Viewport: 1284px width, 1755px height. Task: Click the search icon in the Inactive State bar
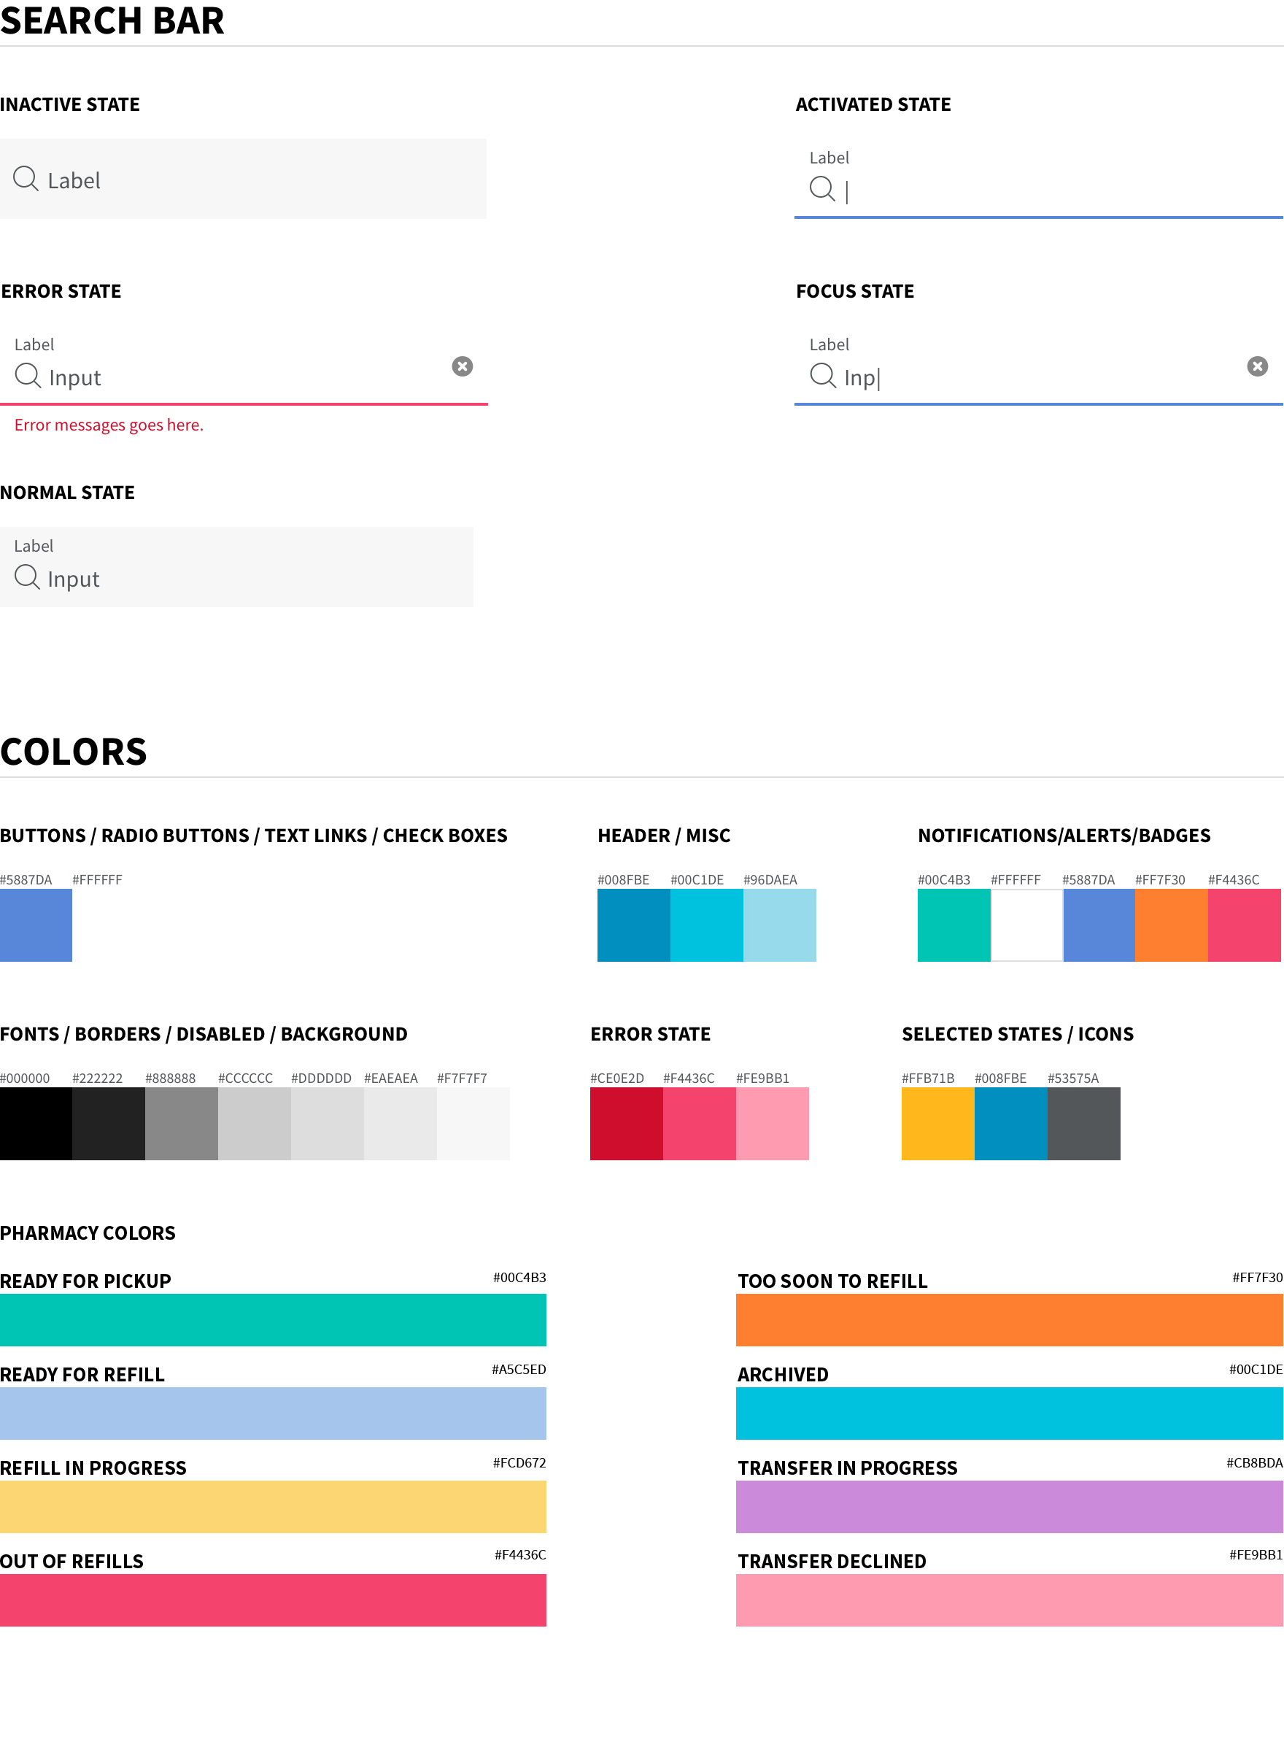coord(26,179)
